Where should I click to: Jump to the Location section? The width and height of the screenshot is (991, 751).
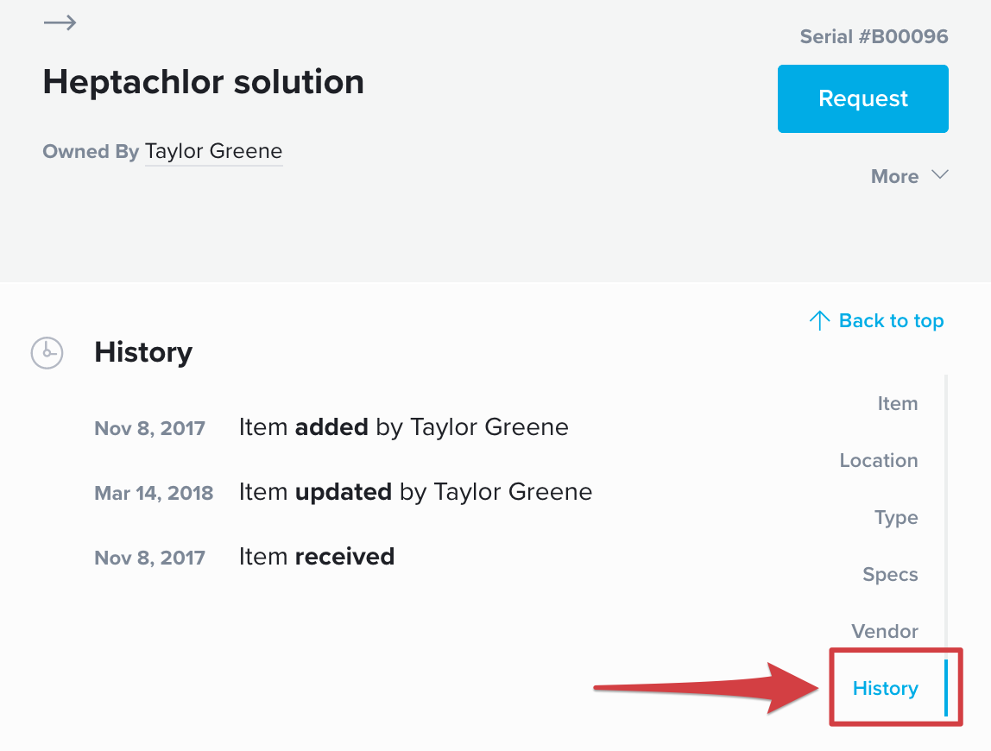pos(879,460)
